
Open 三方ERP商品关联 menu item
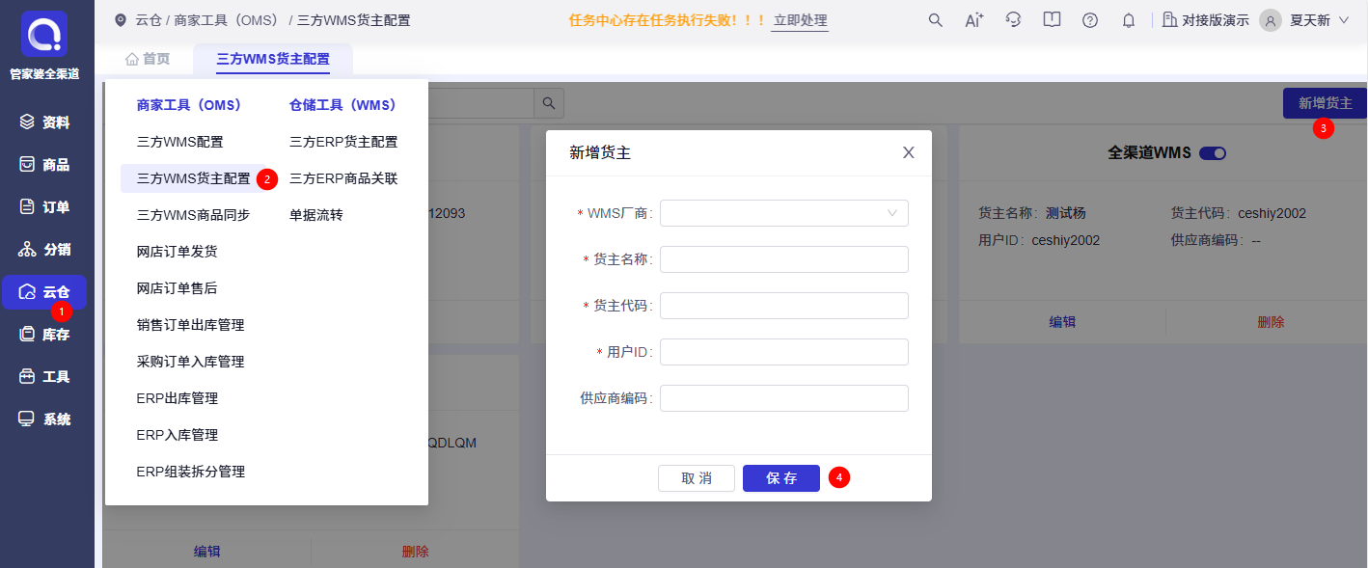[343, 178]
